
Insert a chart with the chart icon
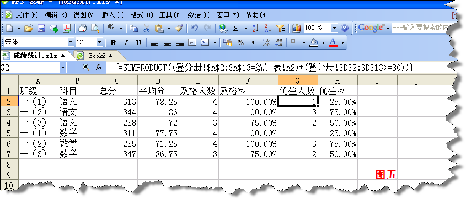coord(296,28)
